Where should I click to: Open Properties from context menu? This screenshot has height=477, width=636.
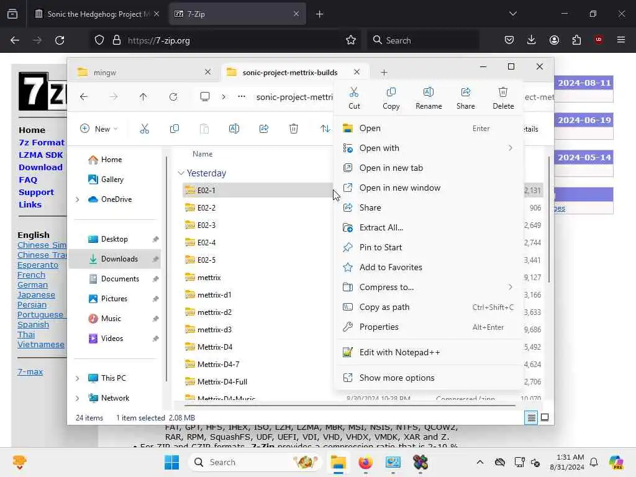click(x=429, y=327)
